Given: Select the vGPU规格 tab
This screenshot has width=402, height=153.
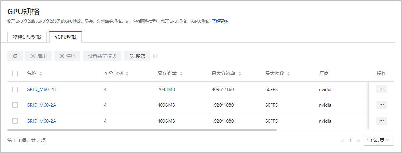Looking at the screenshot, I should point(65,37).
